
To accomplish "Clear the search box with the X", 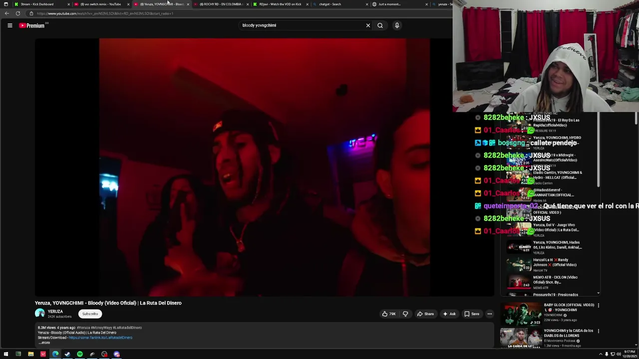I will (x=368, y=25).
